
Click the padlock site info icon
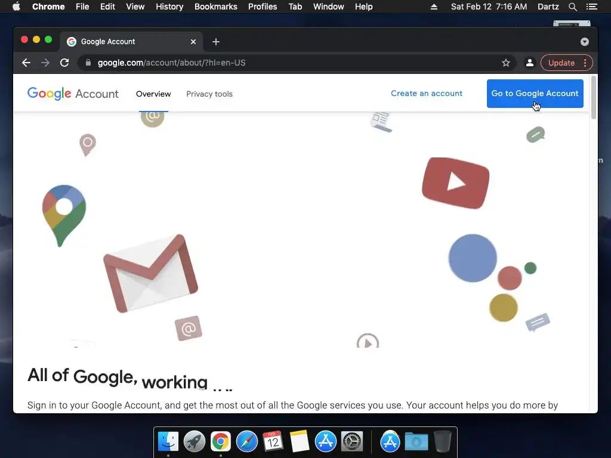[x=88, y=63]
